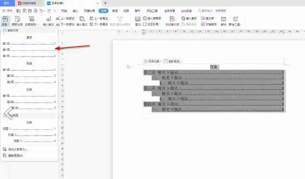Screen dimensions: 305x179
Task: Click the command search box 查找命令
Action: click(x=206, y=11)
